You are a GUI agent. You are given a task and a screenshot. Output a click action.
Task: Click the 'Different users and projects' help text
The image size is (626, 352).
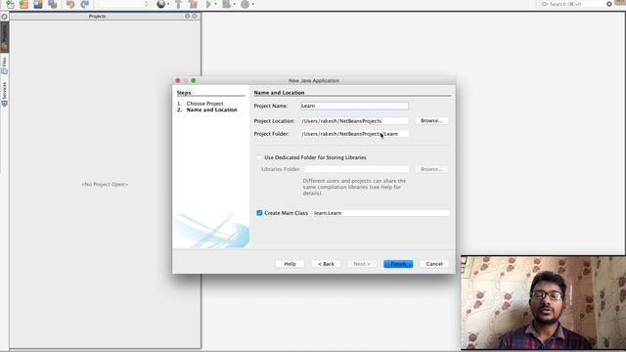[354, 187]
